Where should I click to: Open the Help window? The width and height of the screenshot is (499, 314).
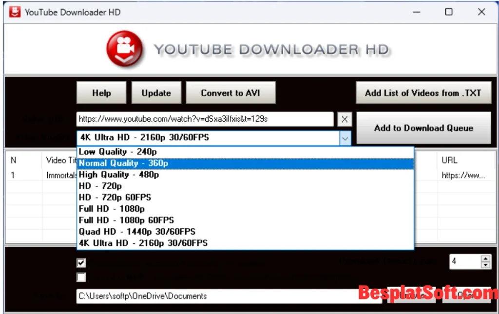click(101, 92)
